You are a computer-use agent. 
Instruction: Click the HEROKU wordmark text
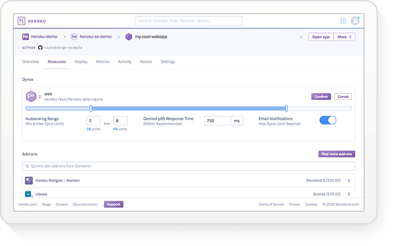pyautogui.click(x=37, y=21)
